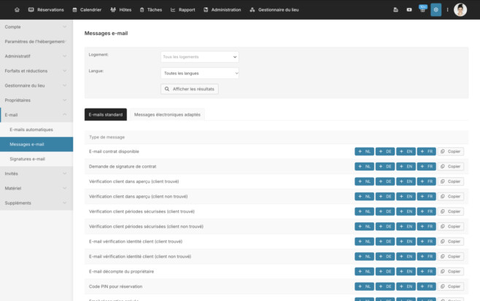Select Messages e-mail in sidebar

36,144
